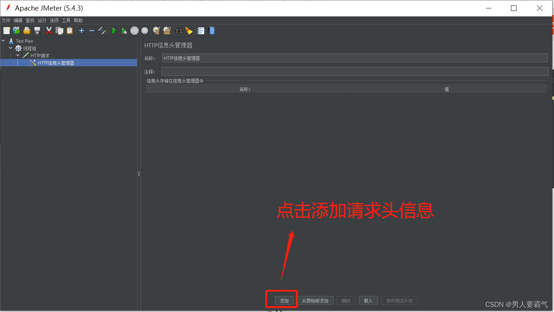554x312 pixels.
Task: Copy element using the copy icon
Action: (59, 31)
